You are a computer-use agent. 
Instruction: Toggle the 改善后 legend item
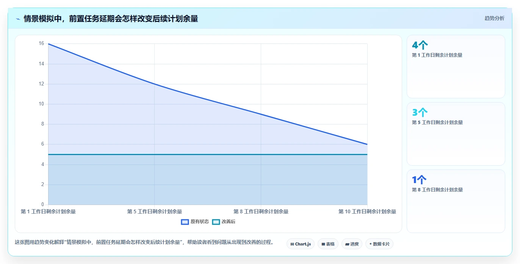224,222
